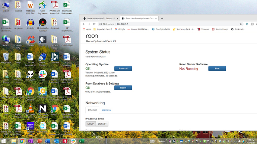The image size is (257, 144).
Task: Select the Hi-Res Audio Recorder shortcut
Action: coord(42,25)
